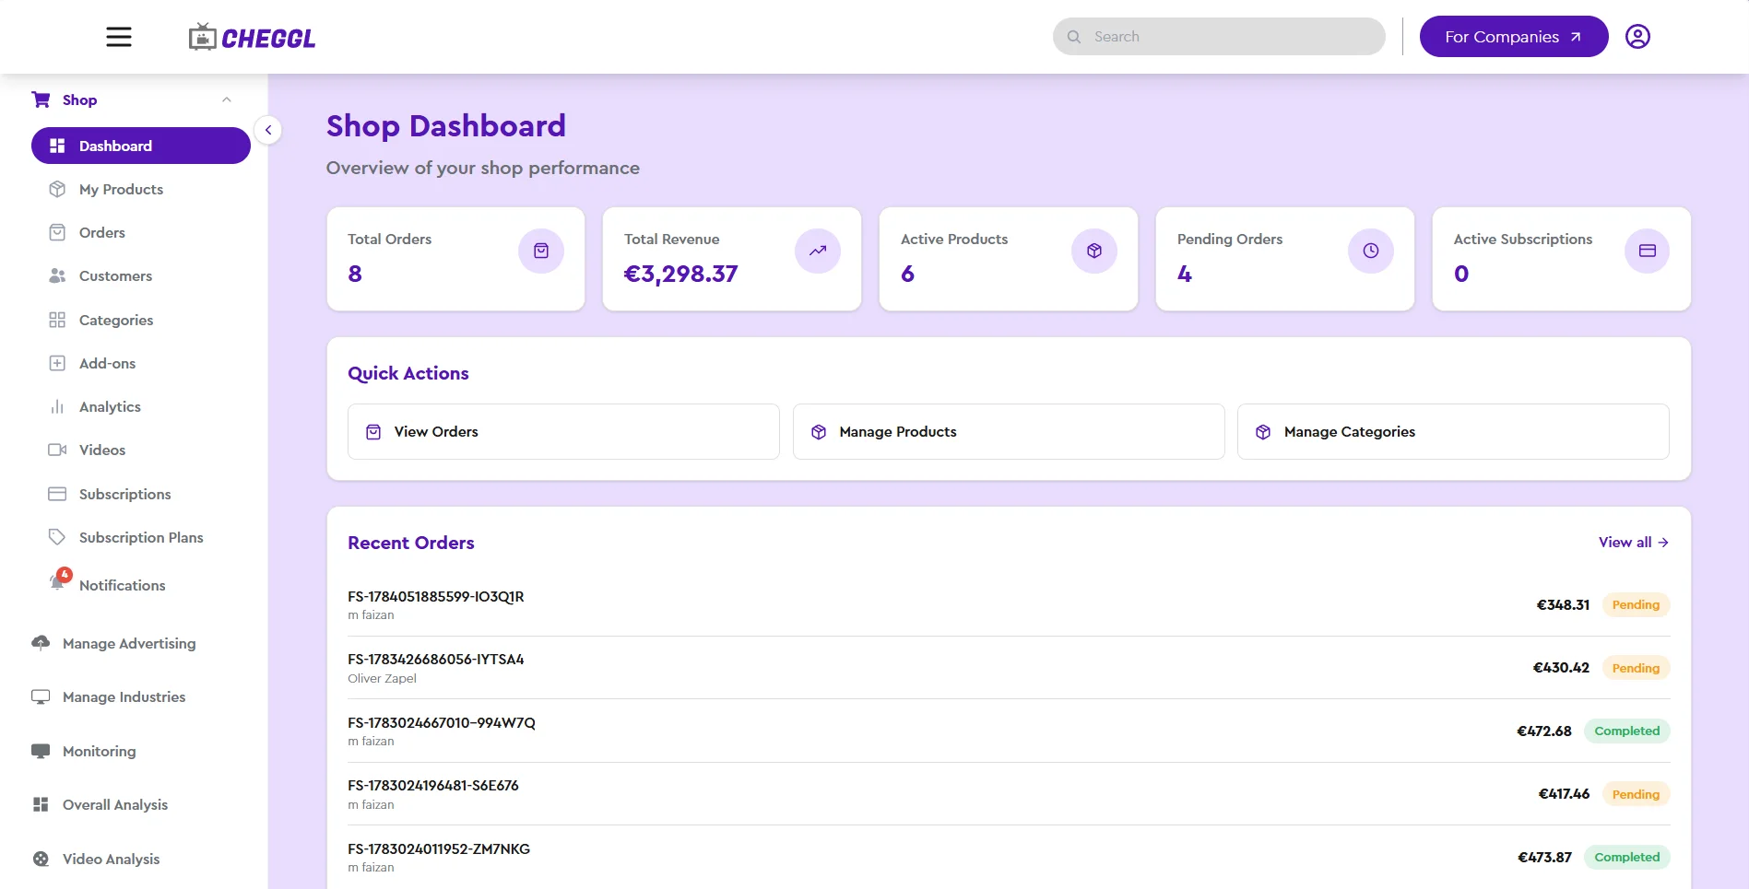Click the Active Subscriptions card icon
This screenshot has height=889, width=1749.
(1648, 251)
